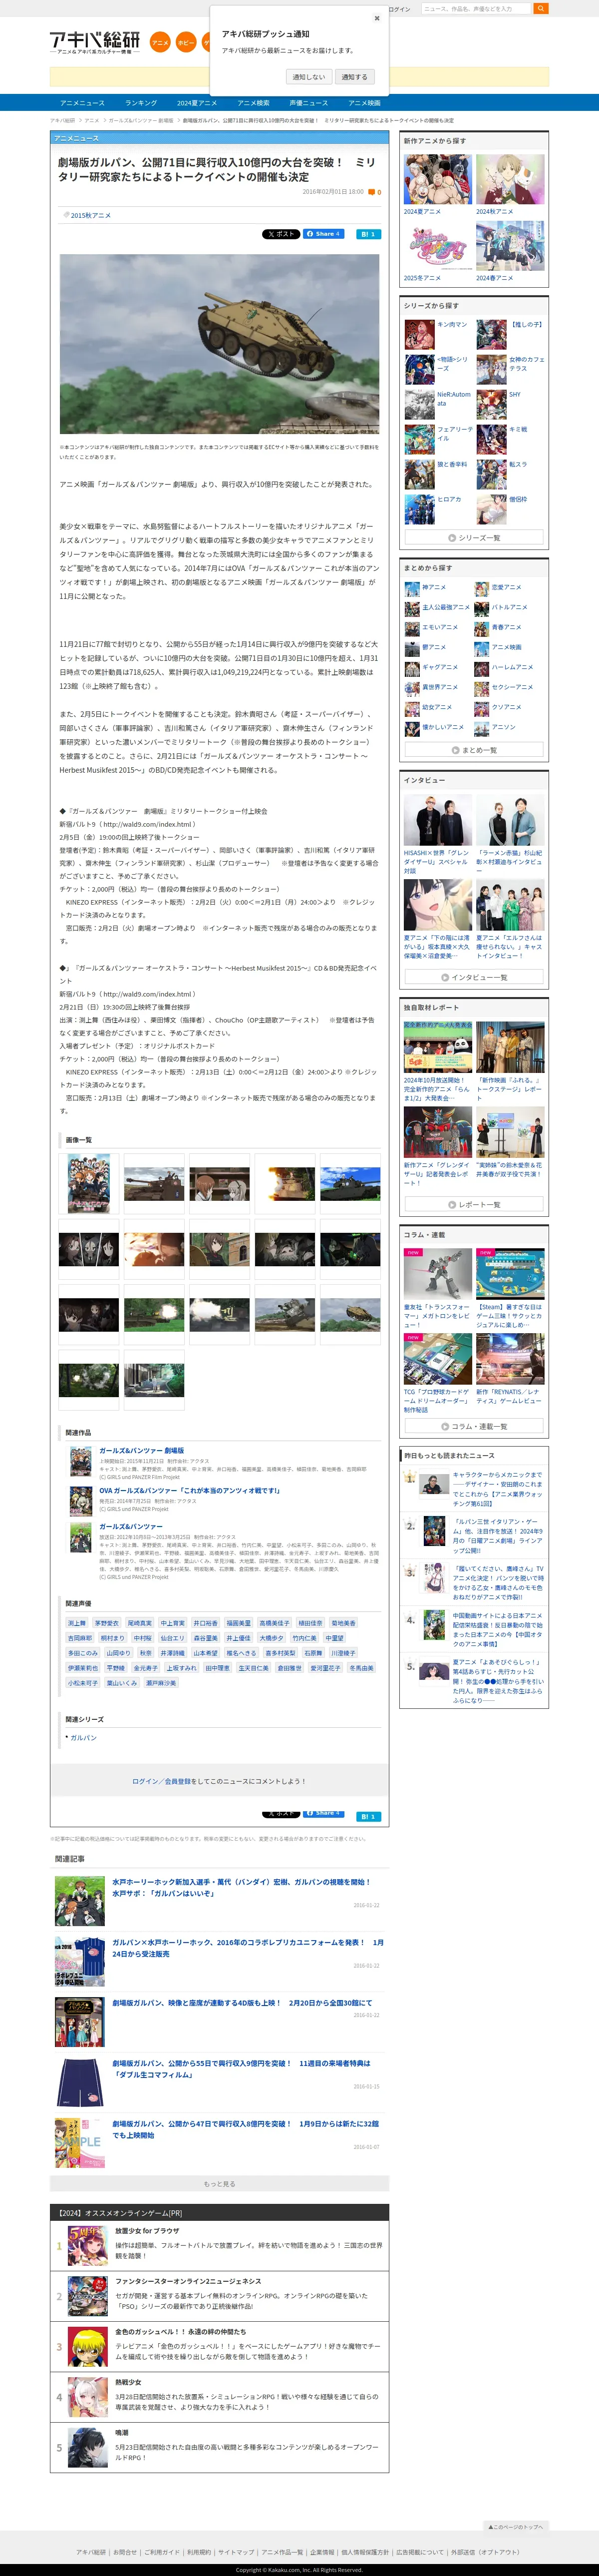
Task: Select 声優ニュース in navigation bar
Action: point(308,103)
